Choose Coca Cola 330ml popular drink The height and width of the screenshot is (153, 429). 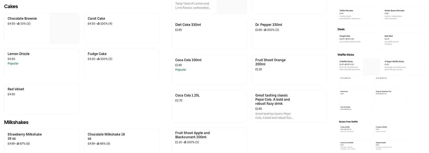(x=209, y=69)
